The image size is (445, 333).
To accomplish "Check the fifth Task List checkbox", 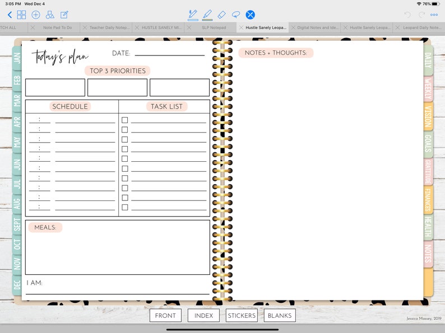I will click(x=124, y=159).
